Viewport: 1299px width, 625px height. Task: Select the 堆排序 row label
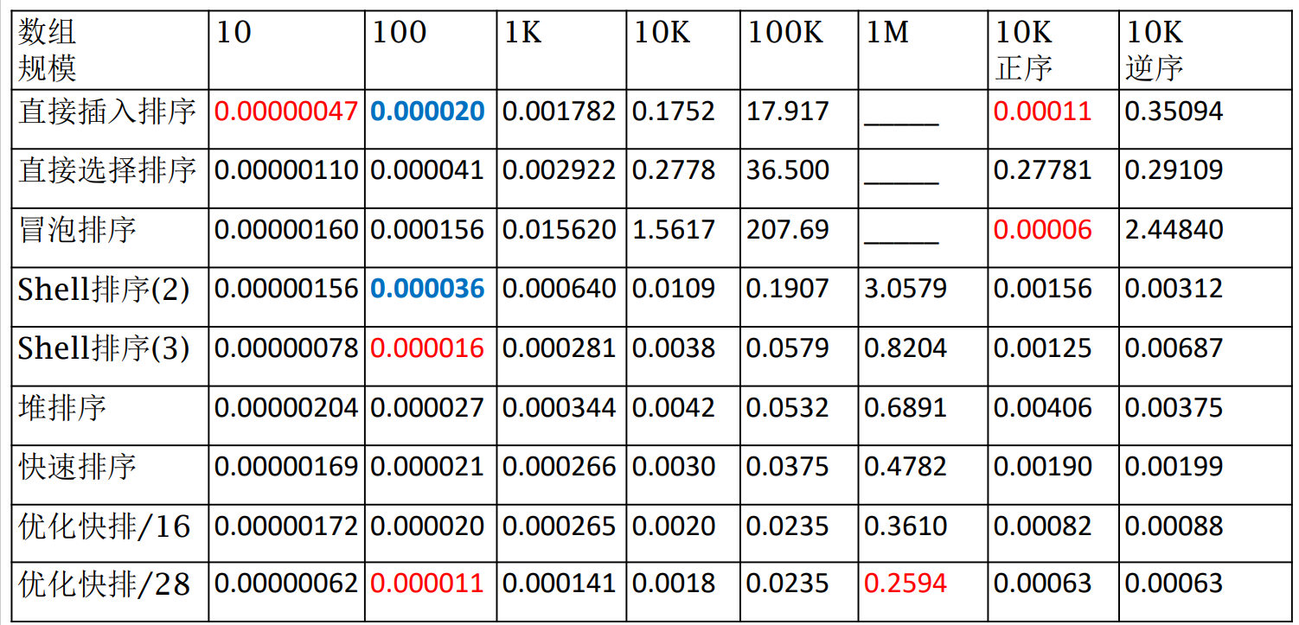click(x=62, y=407)
